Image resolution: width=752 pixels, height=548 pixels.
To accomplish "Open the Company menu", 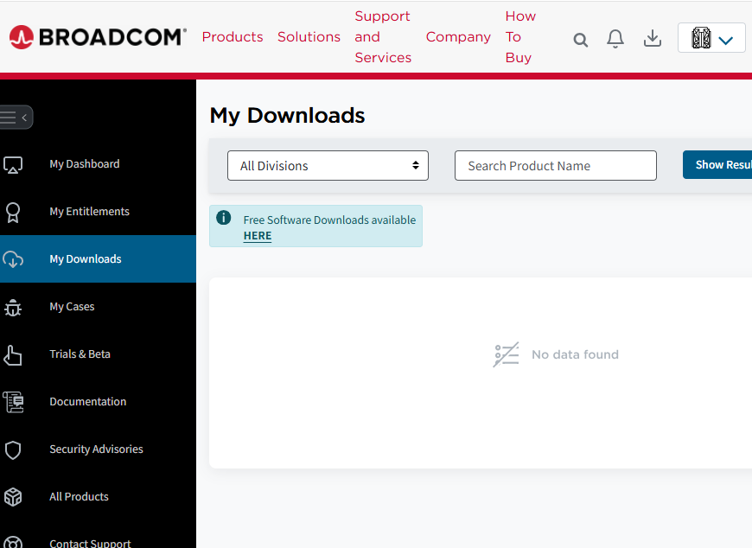I will 458,37.
